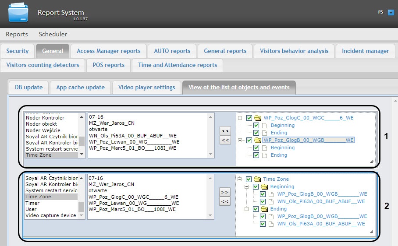Click the Ending folder icon in second tree
This screenshot has width=398, height=246.
[x=264, y=209]
